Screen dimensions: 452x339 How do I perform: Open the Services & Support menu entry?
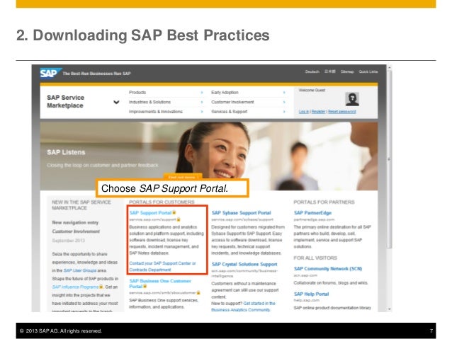[230, 111]
